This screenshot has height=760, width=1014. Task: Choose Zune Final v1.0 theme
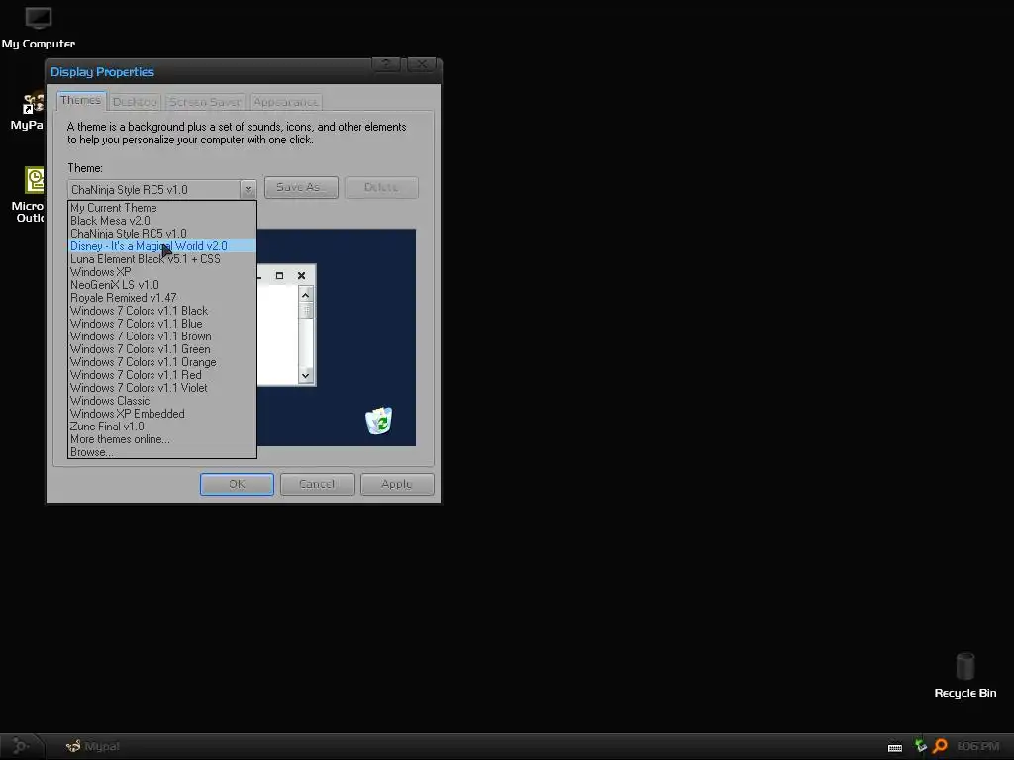[162, 427]
